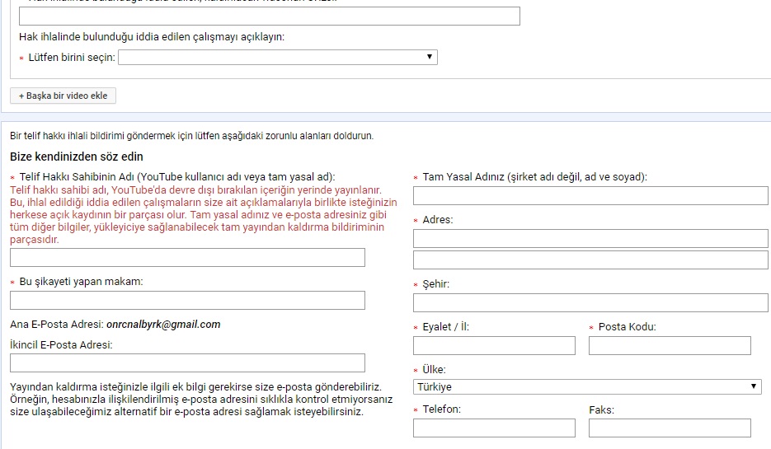This screenshot has height=449, width=771.
Task: Focus the Telif Hakkı Sahibinin Adı input box
Action: [x=187, y=258]
